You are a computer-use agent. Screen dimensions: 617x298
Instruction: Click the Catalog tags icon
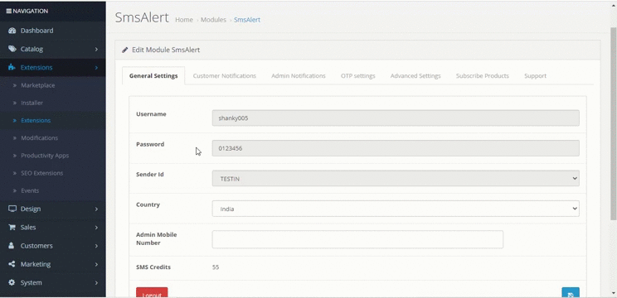12,49
